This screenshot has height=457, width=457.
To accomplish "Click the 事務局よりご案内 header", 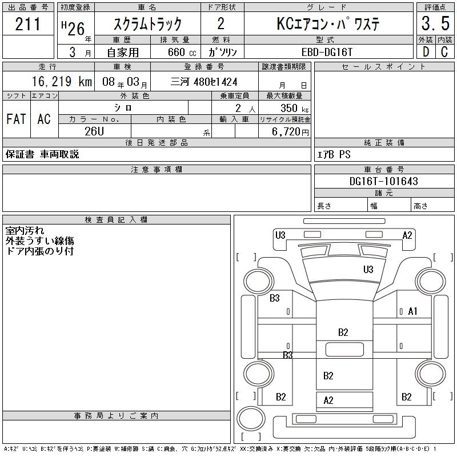I will (x=116, y=416).
